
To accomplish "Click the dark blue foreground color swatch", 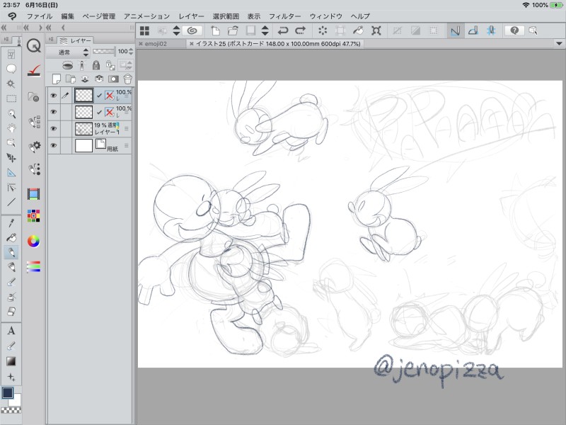I will click(x=8, y=392).
